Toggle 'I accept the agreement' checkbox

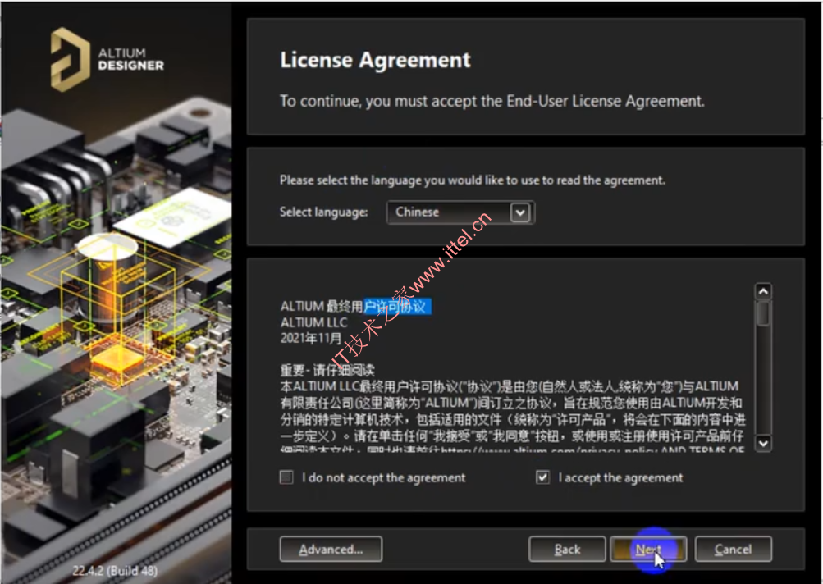tap(542, 477)
